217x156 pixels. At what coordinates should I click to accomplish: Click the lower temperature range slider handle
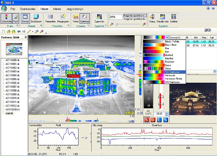[161, 104]
